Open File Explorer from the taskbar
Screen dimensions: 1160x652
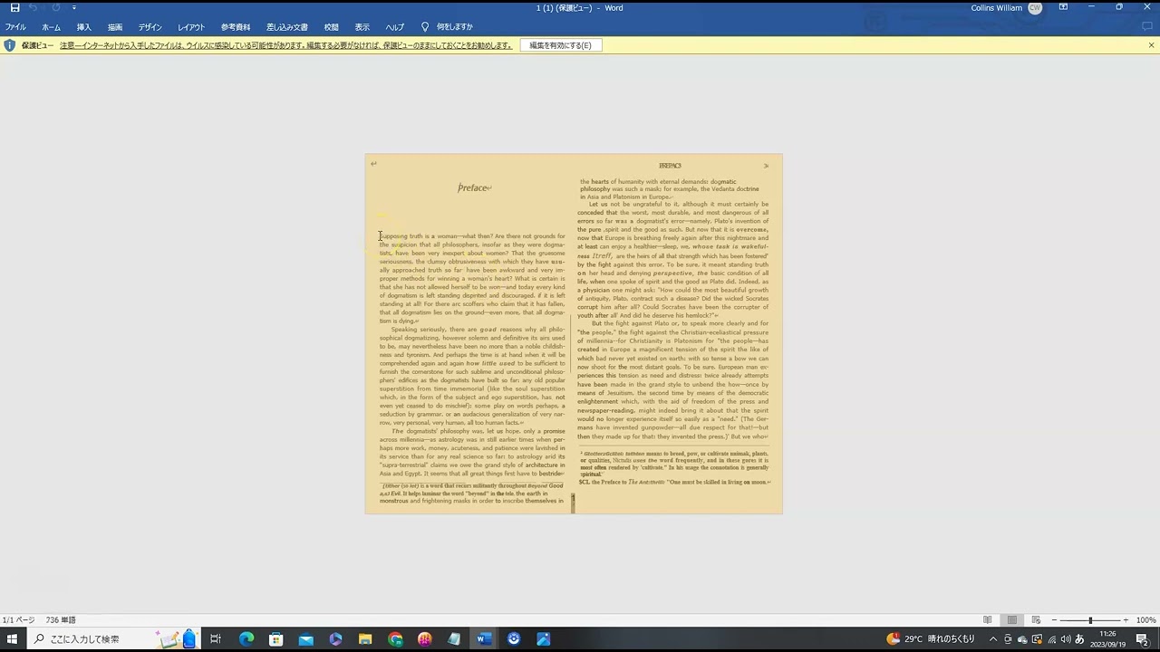(x=365, y=639)
